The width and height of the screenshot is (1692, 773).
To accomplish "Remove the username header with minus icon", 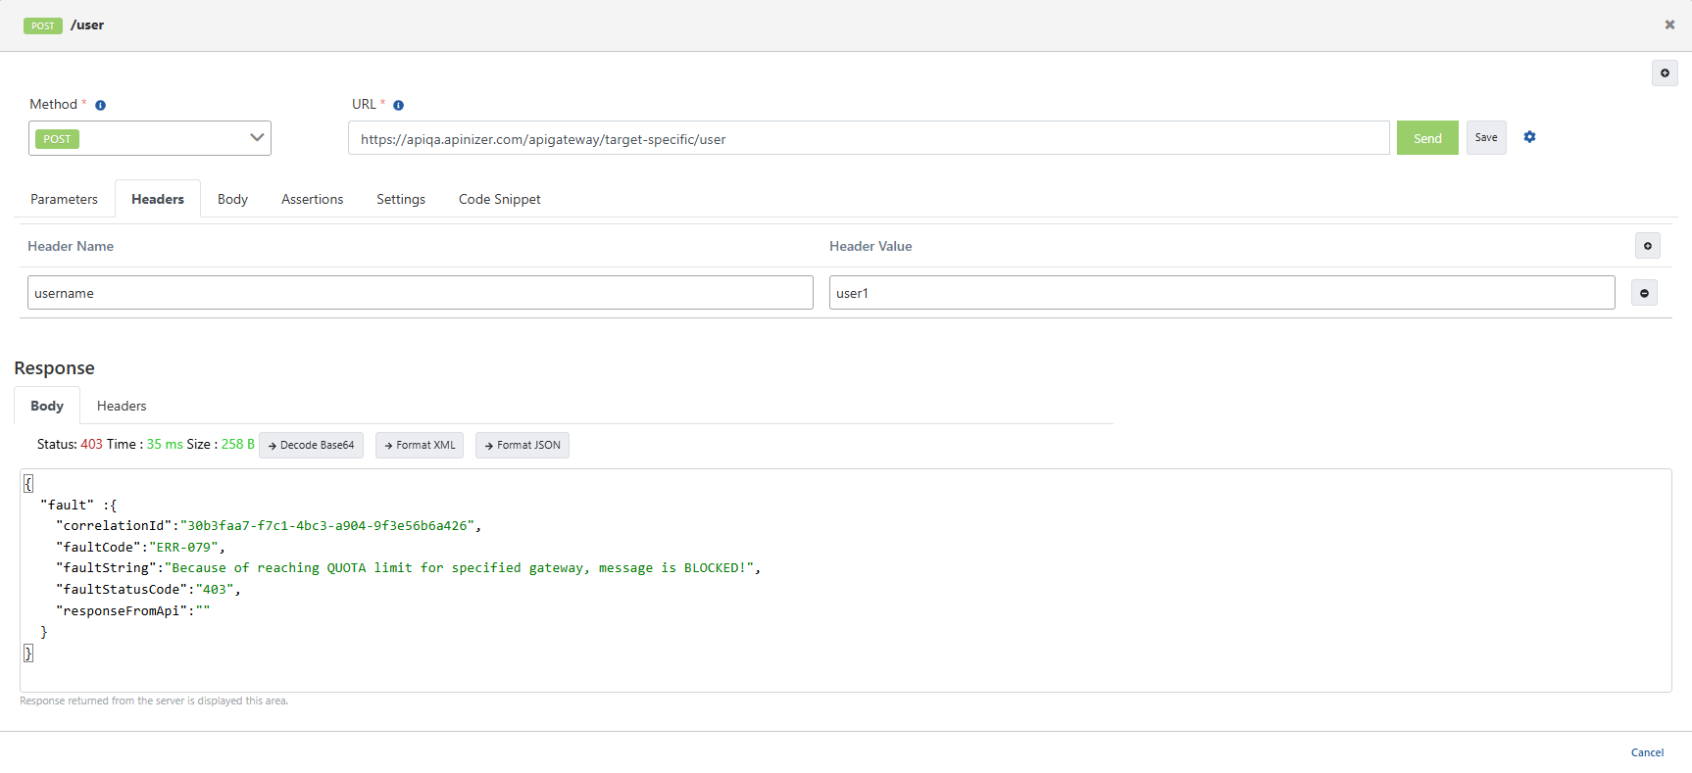I will point(1644,293).
